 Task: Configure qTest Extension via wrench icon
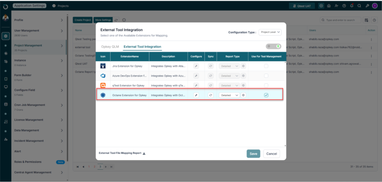click(x=196, y=86)
